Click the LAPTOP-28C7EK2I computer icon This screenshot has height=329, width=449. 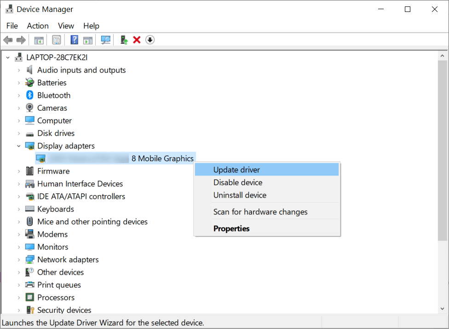[x=18, y=57]
